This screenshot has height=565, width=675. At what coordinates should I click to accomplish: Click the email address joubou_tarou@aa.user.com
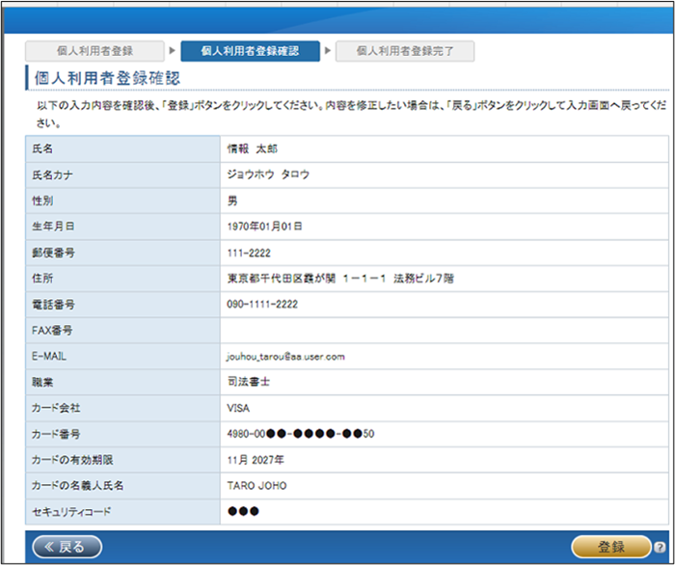click(285, 356)
